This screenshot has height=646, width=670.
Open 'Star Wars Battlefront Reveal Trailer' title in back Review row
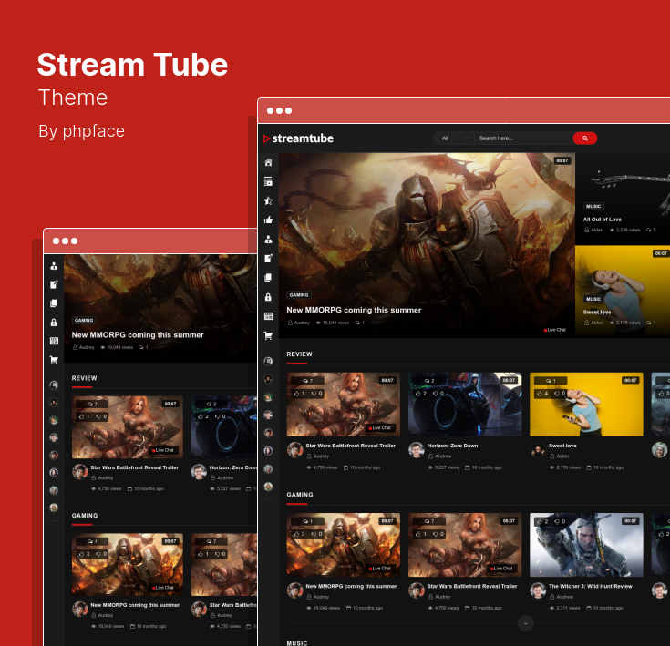pos(135,467)
